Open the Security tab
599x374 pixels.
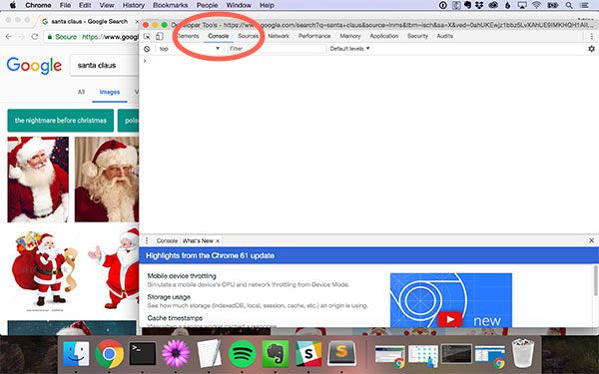417,36
